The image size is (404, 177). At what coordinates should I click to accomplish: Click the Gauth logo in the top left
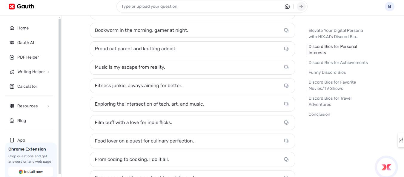(21, 6)
